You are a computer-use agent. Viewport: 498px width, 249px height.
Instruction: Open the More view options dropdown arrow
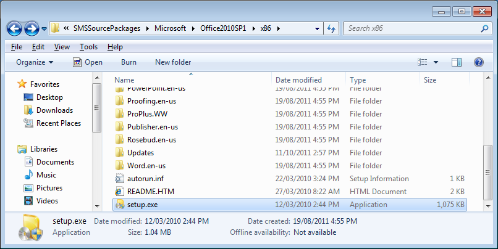click(x=436, y=62)
